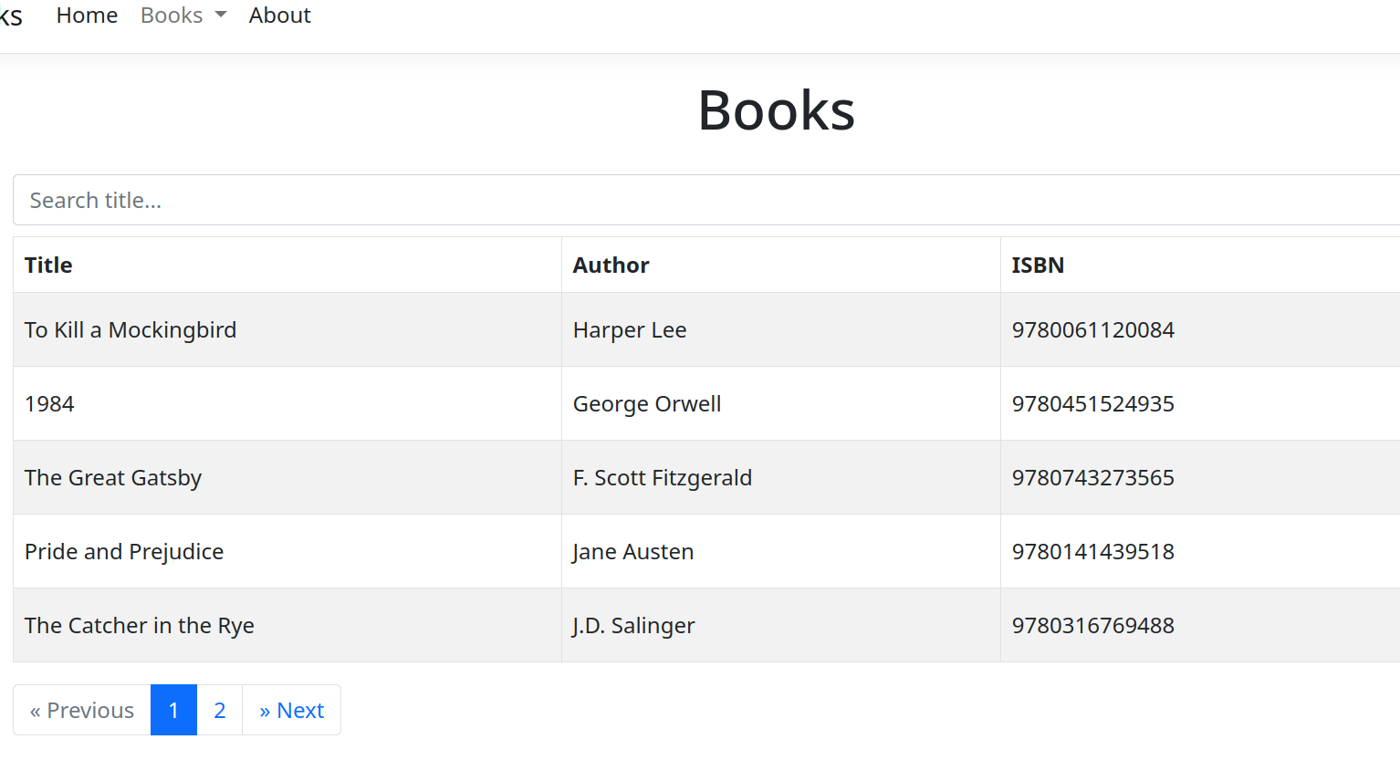Click author George Orwell cell
Image resolution: width=1400 pixels, height=781 pixels.
(647, 404)
